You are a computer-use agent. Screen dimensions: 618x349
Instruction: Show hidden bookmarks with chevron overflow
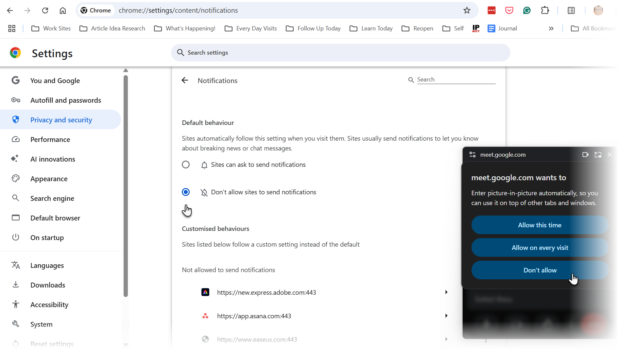[551, 28]
